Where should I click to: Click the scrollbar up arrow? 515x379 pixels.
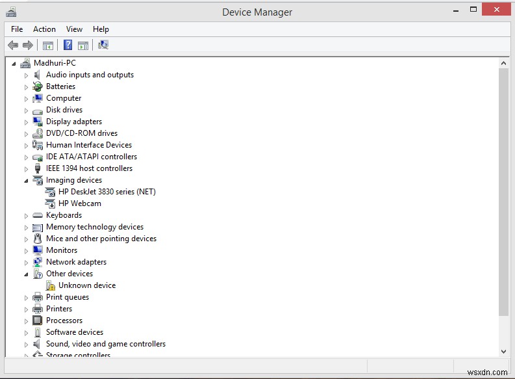[x=503, y=63]
